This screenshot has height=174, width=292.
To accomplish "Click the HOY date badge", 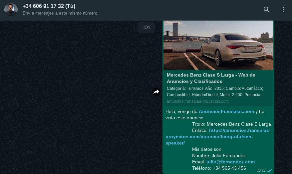I will tap(146, 28).
